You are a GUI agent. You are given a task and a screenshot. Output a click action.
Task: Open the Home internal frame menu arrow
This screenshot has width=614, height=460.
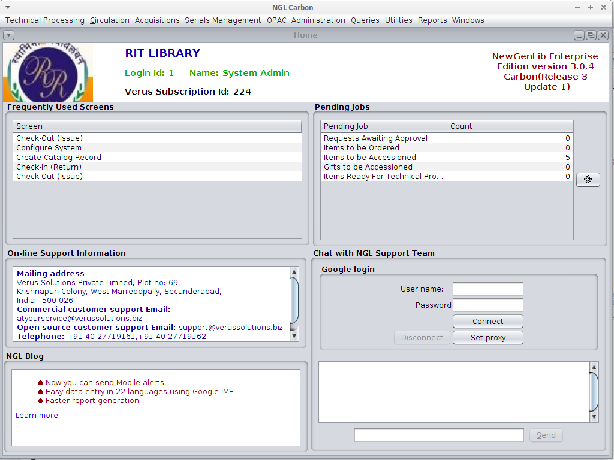click(8, 35)
